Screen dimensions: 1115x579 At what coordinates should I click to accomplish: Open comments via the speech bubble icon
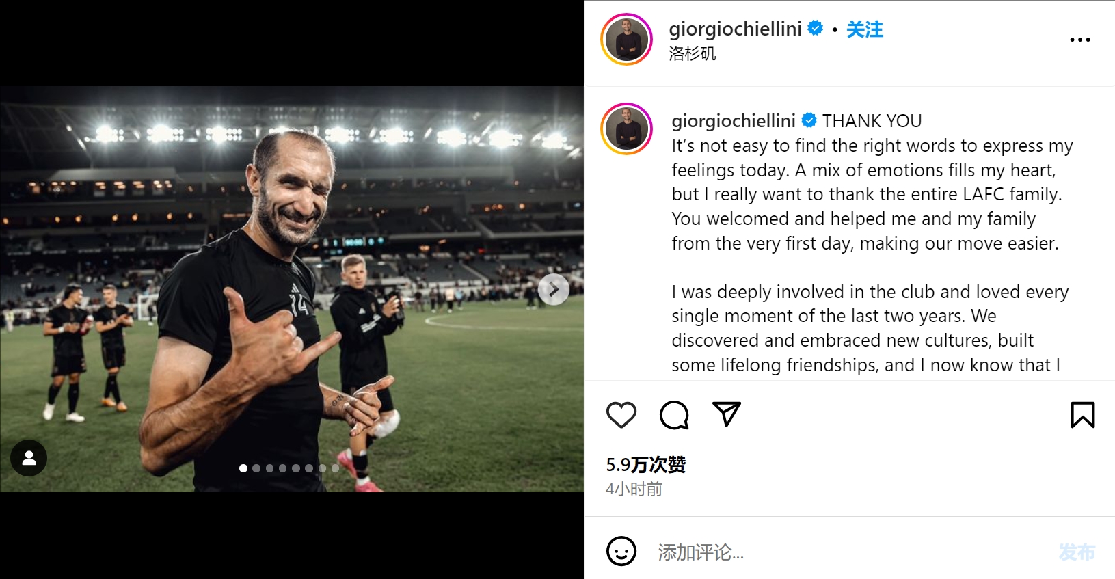coord(674,415)
